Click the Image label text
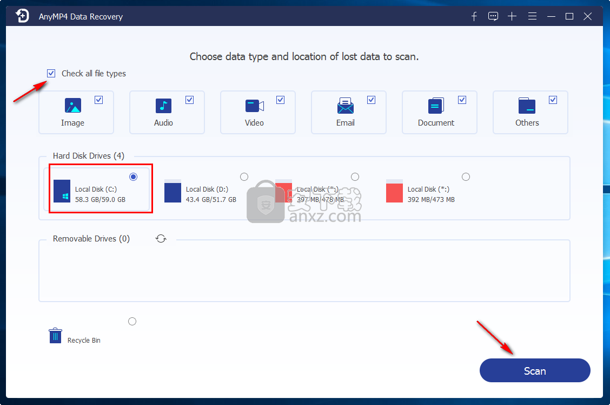 click(73, 123)
